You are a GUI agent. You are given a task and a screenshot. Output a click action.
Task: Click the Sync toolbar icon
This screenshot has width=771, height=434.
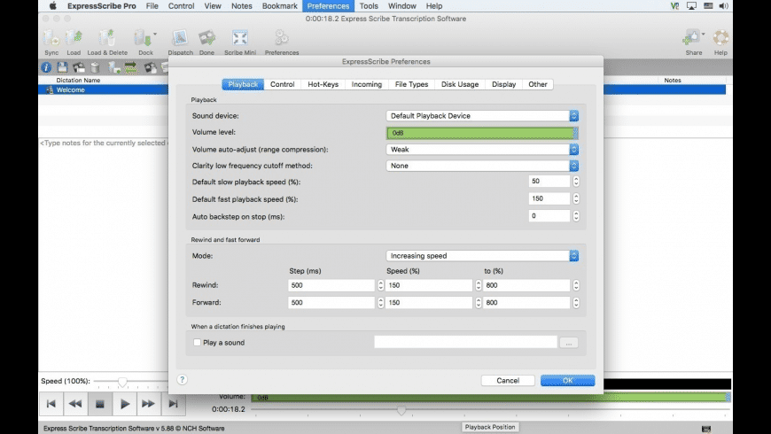pyautogui.click(x=51, y=38)
